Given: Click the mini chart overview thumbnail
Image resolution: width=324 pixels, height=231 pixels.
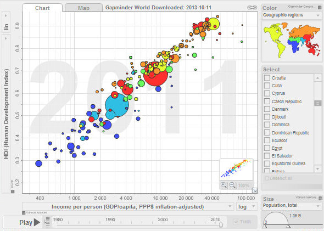Looking at the screenshot, I should coord(236,170).
